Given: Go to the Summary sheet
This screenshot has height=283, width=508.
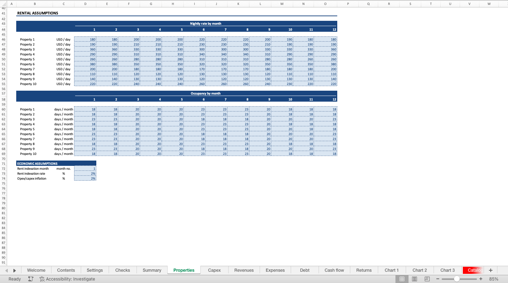Looking at the screenshot, I should tap(151, 270).
